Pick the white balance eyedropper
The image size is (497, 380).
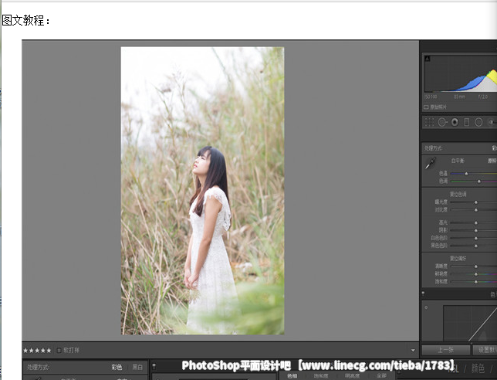pyautogui.click(x=431, y=163)
